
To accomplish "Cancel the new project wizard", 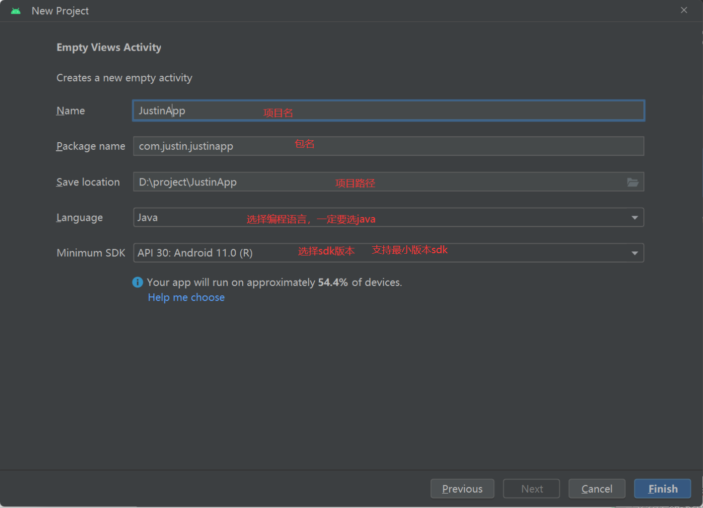I will [x=597, y=489].
